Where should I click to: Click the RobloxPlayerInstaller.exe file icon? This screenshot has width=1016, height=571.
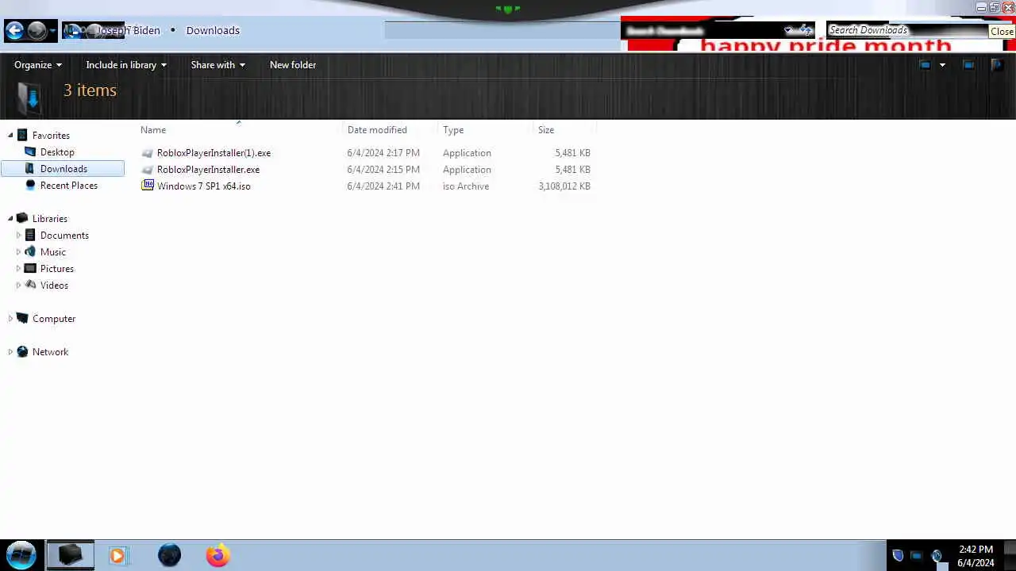click(147, 170)
